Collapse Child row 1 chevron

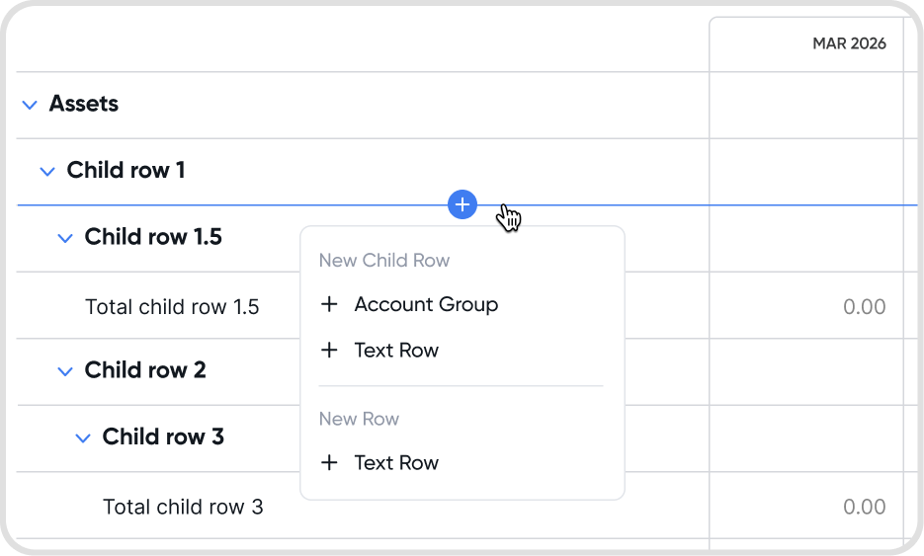(x=47, y=171)
